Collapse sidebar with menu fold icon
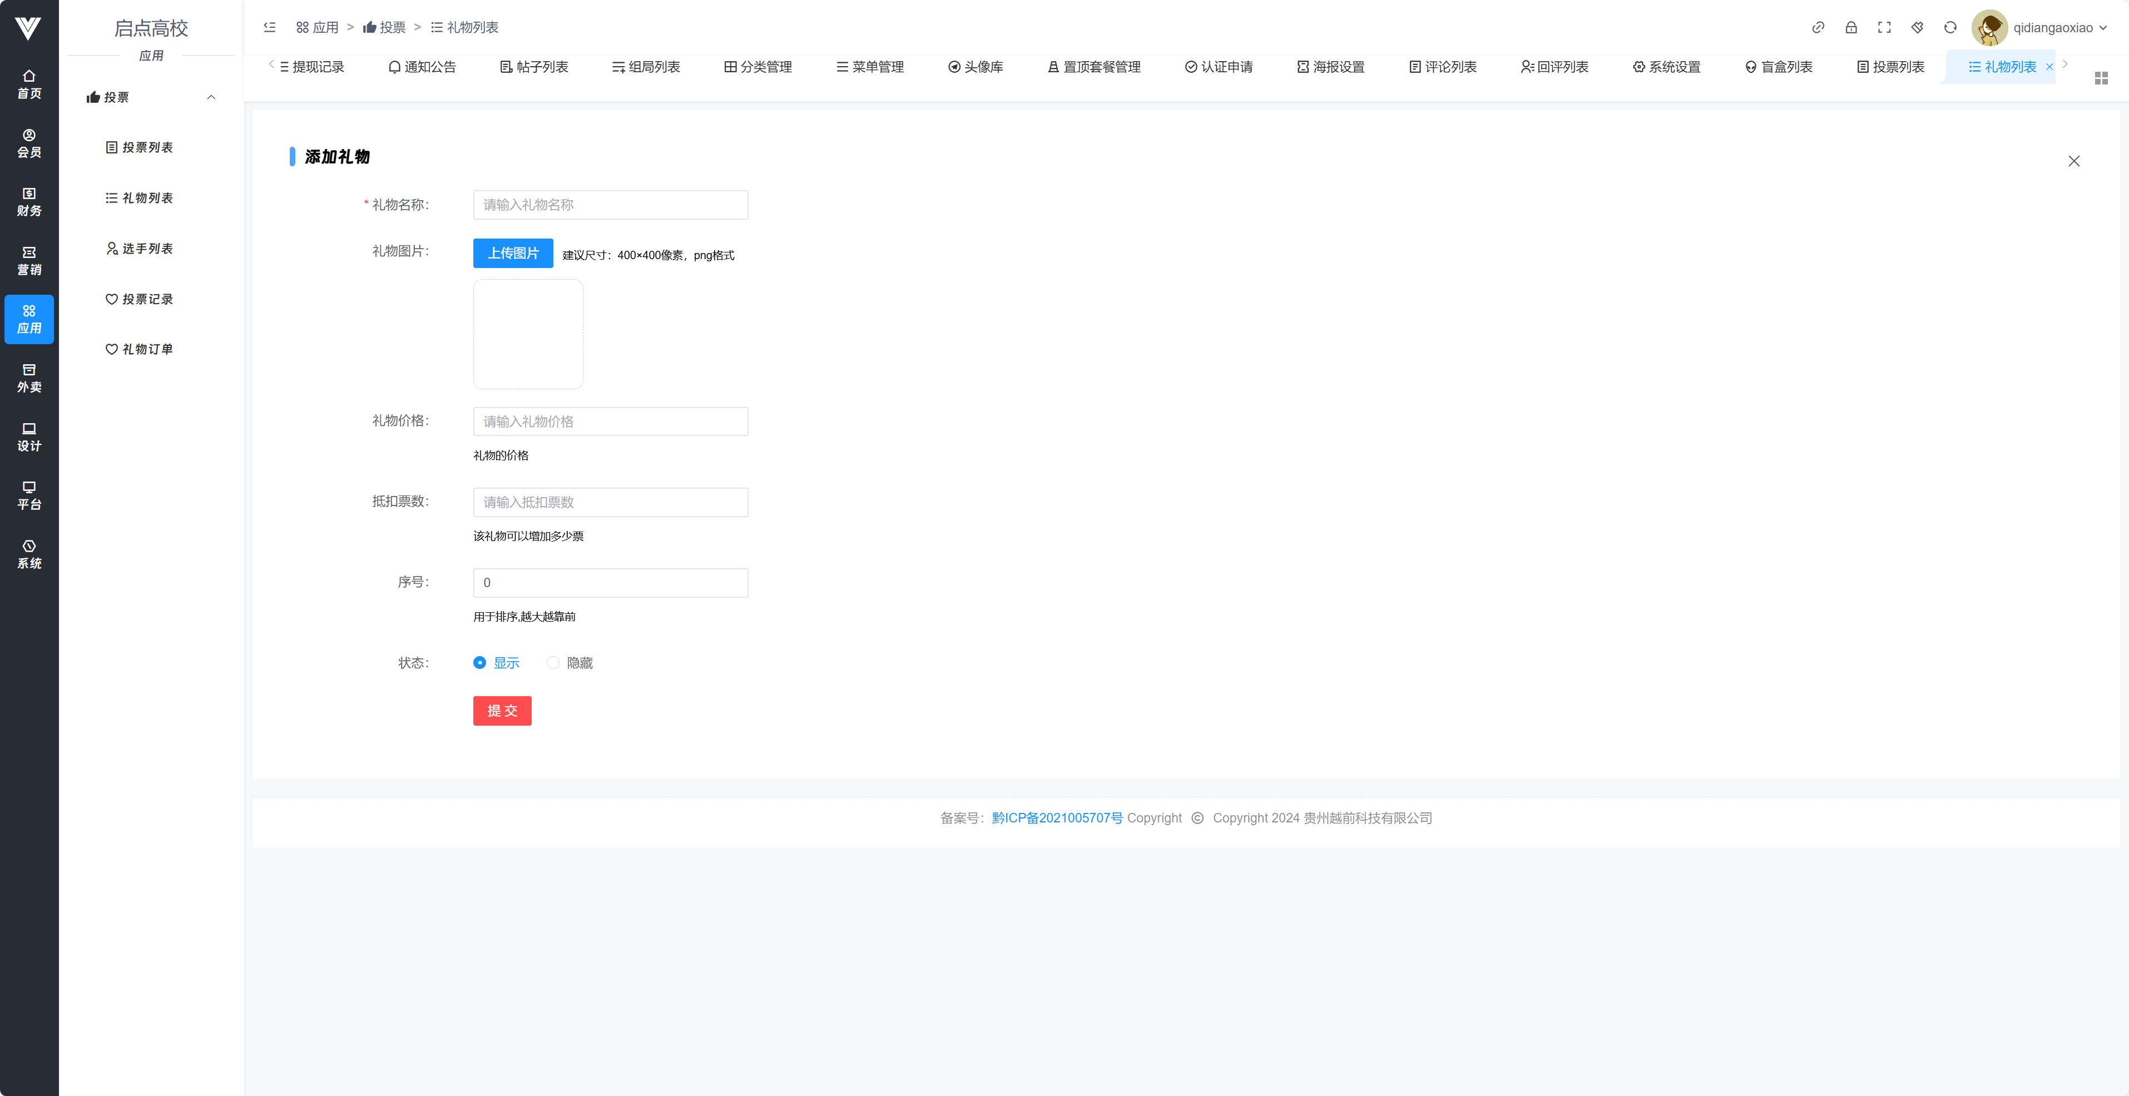 pos(269,27)
